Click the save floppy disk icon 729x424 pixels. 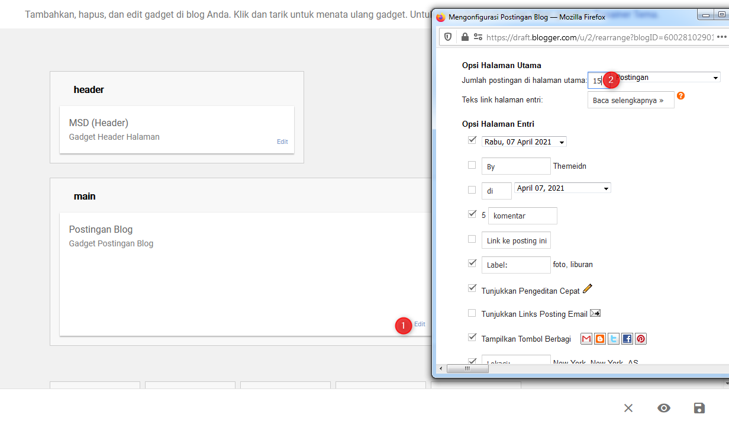699,408
